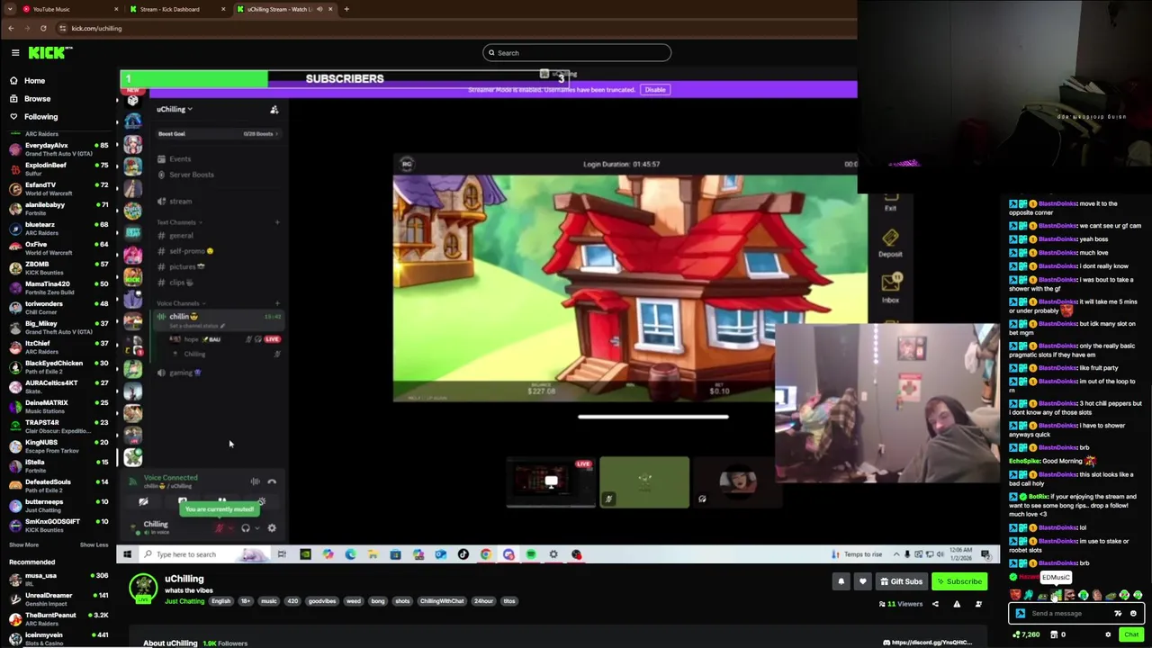
Task: Open TheBurntPeanut recommended channel
Action: click(58, 618)
